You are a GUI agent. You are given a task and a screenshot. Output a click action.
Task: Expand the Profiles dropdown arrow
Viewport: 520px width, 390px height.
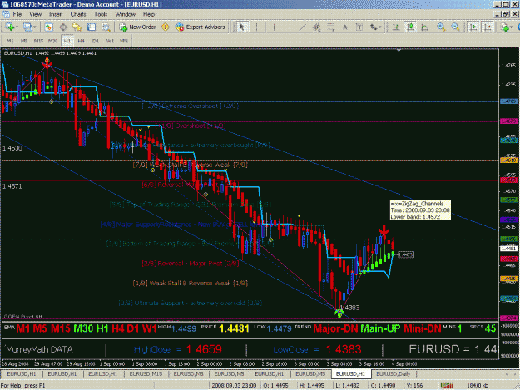(34, 27)
